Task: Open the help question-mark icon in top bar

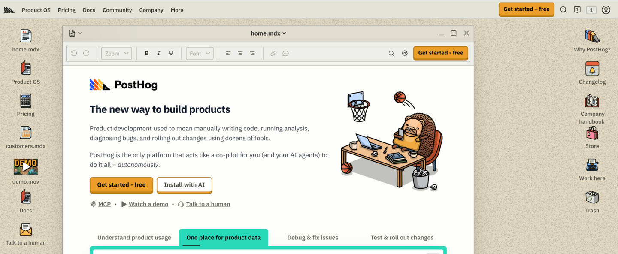Action: click(577, 9)
